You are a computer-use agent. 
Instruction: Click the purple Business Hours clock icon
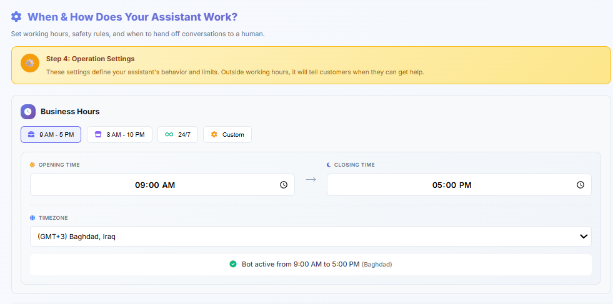[28, 112]
